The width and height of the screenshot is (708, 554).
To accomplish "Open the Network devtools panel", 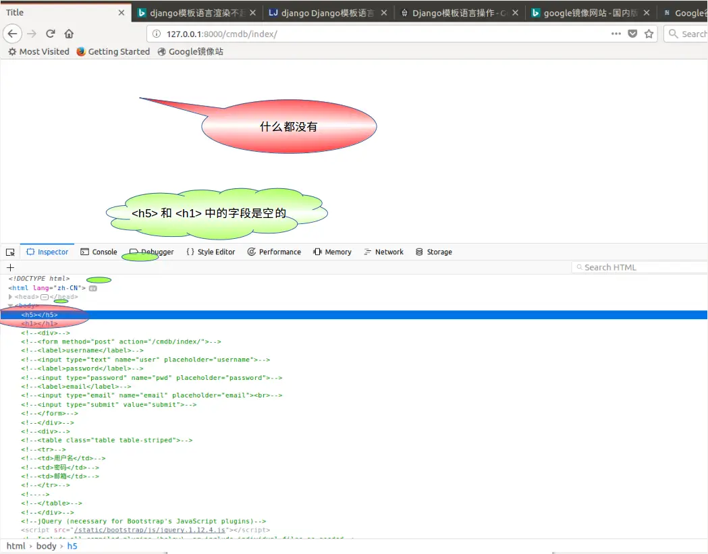I will tap(384, 252).
